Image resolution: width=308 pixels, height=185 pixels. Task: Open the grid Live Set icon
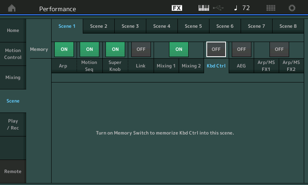[x=271, y=8]
